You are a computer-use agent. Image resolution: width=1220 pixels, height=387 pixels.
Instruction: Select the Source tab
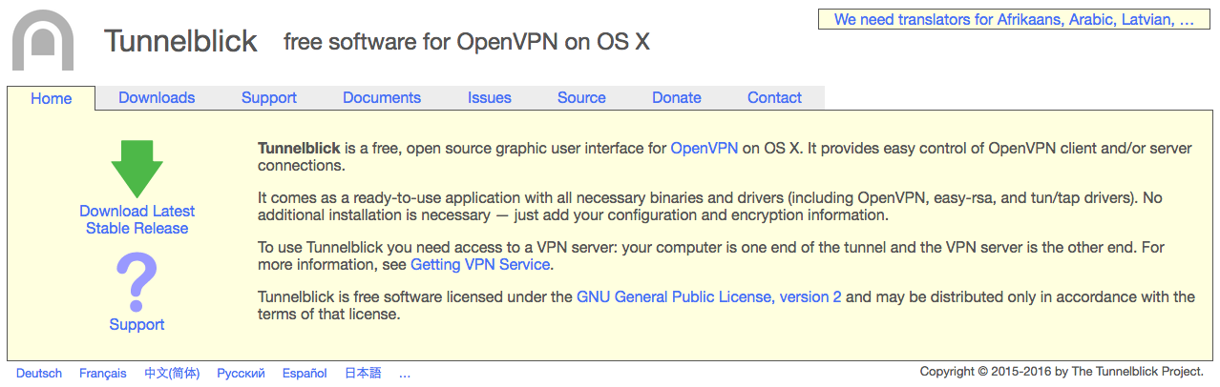[x=581, y=97]
